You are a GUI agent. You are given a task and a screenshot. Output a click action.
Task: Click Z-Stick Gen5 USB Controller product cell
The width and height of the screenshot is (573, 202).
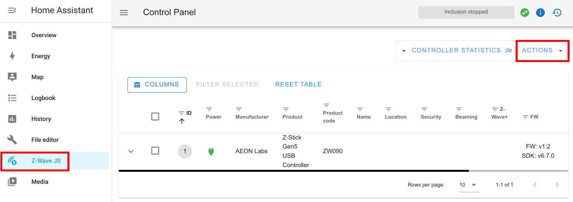(296, 151)
